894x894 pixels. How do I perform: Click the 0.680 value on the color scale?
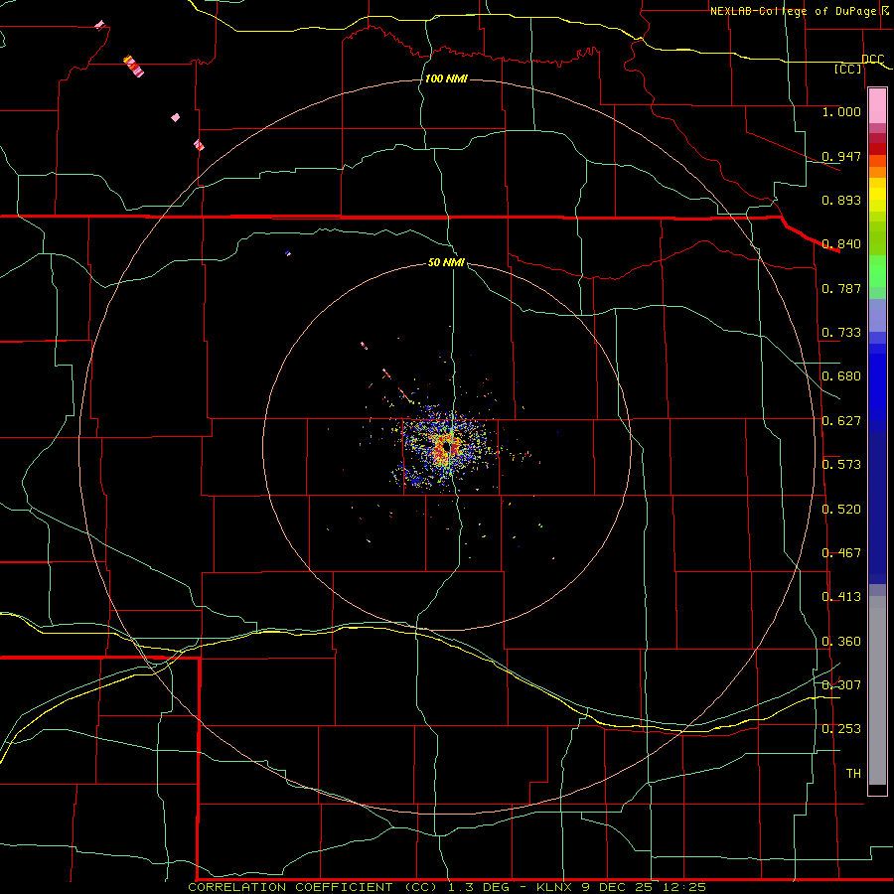pyautogui.click(x=841, y=375)
